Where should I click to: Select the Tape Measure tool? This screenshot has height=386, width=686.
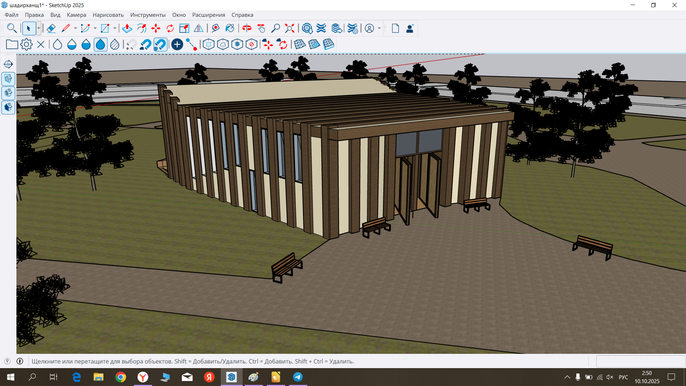tap(215, 28)
